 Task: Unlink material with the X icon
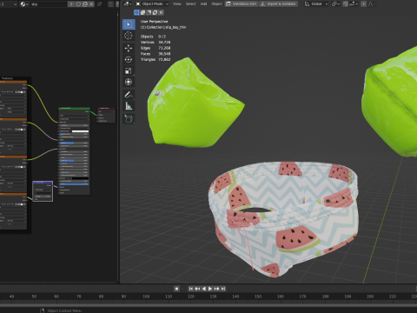pyautogui.click(x=91, y=4)
